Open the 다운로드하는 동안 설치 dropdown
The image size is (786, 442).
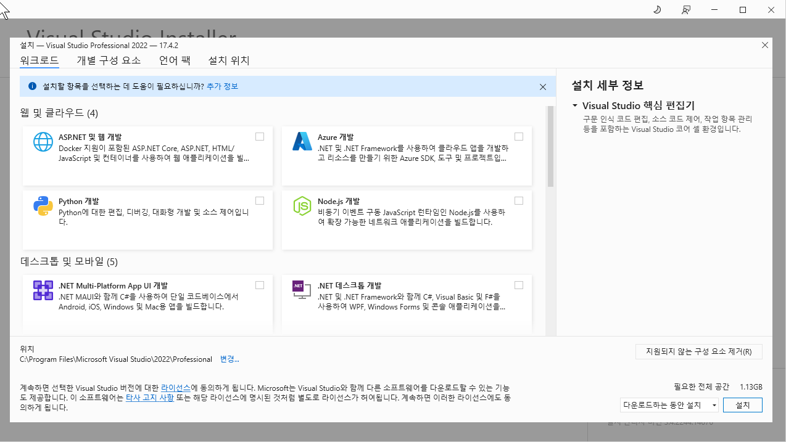pyautogui.click(x=669, y=405)
